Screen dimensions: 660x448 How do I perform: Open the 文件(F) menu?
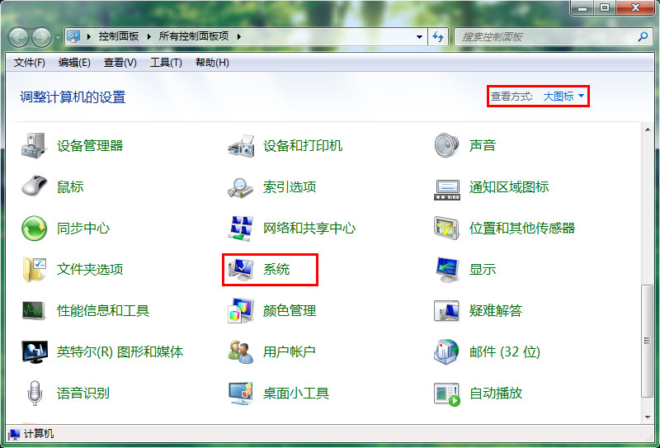tap(30, 63)
